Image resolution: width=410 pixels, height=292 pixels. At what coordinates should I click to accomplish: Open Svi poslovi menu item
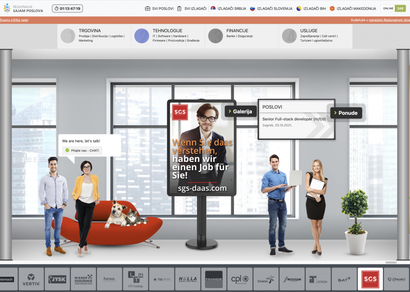(x=159, y=9)
